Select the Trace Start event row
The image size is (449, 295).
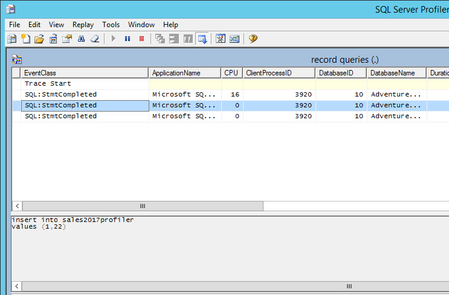pos(230,84)
